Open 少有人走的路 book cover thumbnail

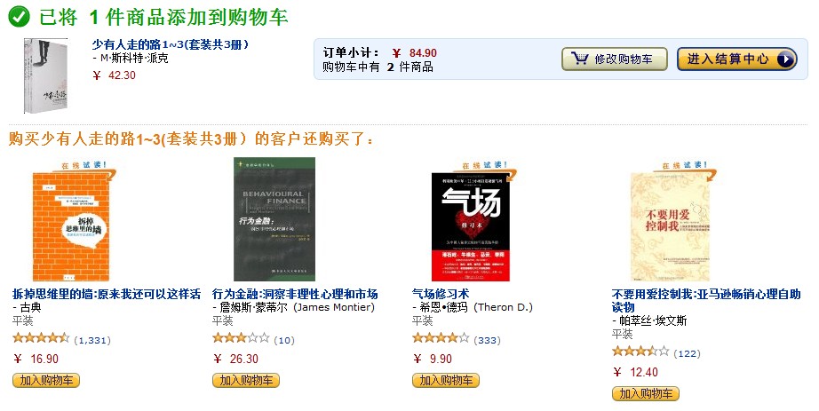(x=46, y=75)
